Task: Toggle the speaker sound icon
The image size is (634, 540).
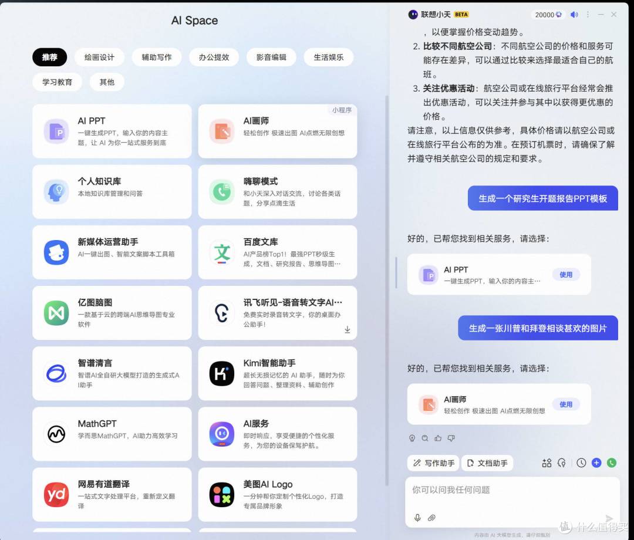Action: tap(574, 15)
